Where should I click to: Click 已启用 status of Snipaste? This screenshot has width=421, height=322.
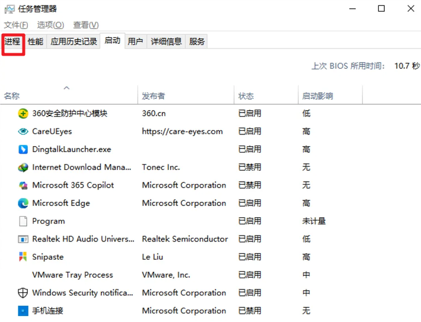click(250, 257)
